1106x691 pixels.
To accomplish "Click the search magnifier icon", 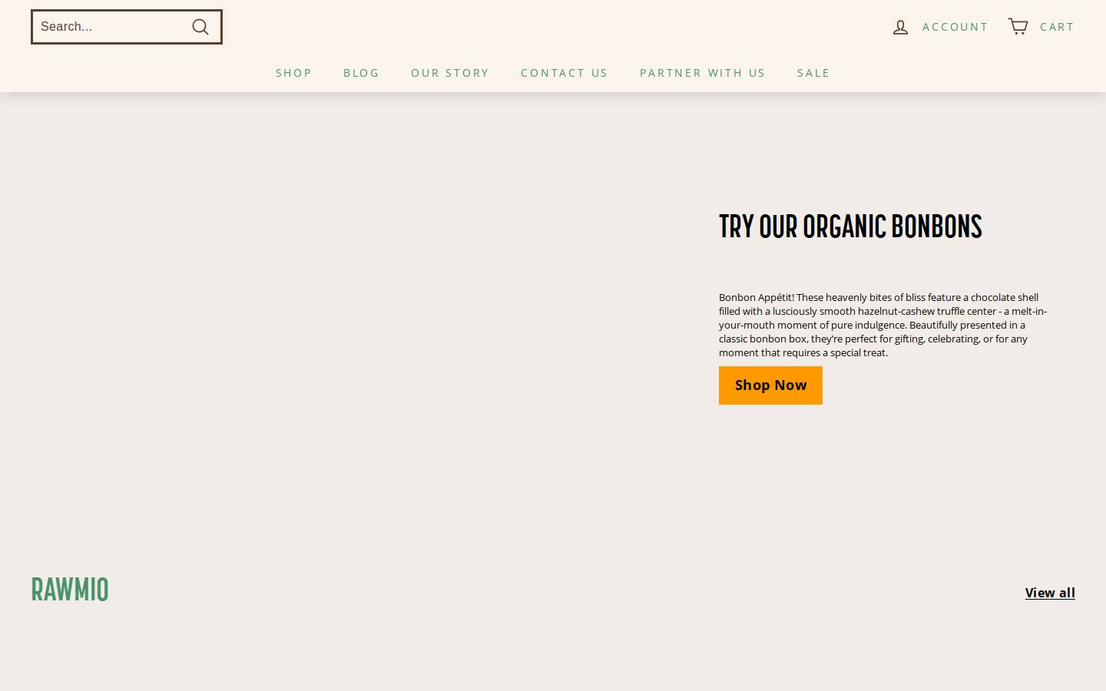I will [x=200, y=27].
